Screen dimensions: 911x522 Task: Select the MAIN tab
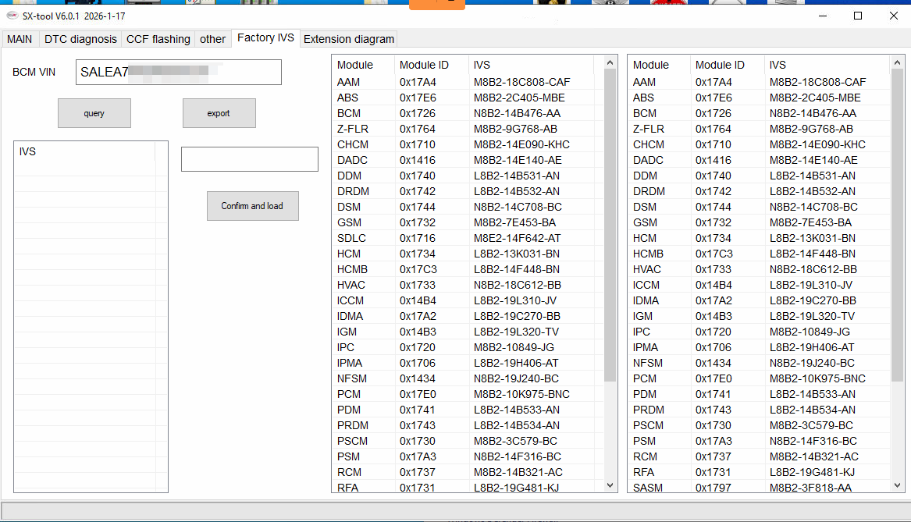click(20, 39)
